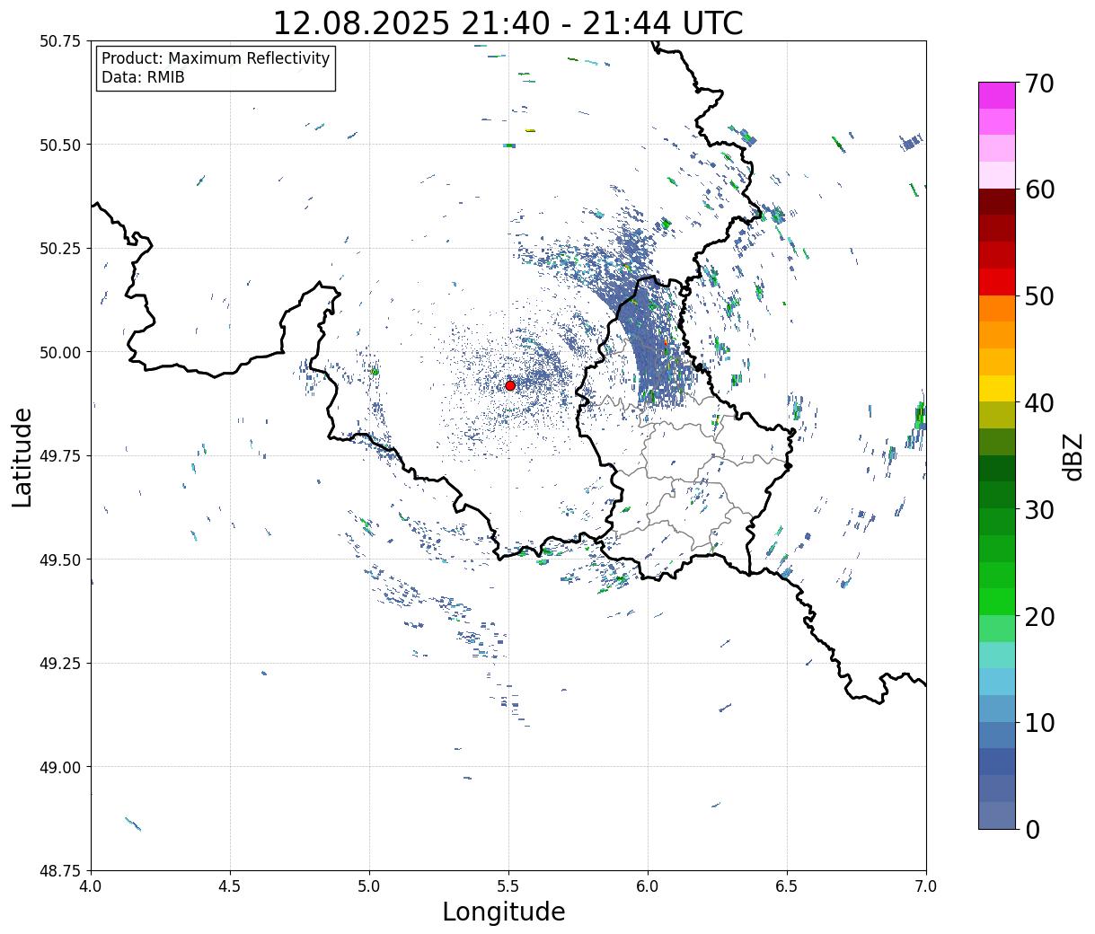Screen dimensions: 1095x934
Task: Click the longitude tick label 7.0
Action: (x=926, y=886)
